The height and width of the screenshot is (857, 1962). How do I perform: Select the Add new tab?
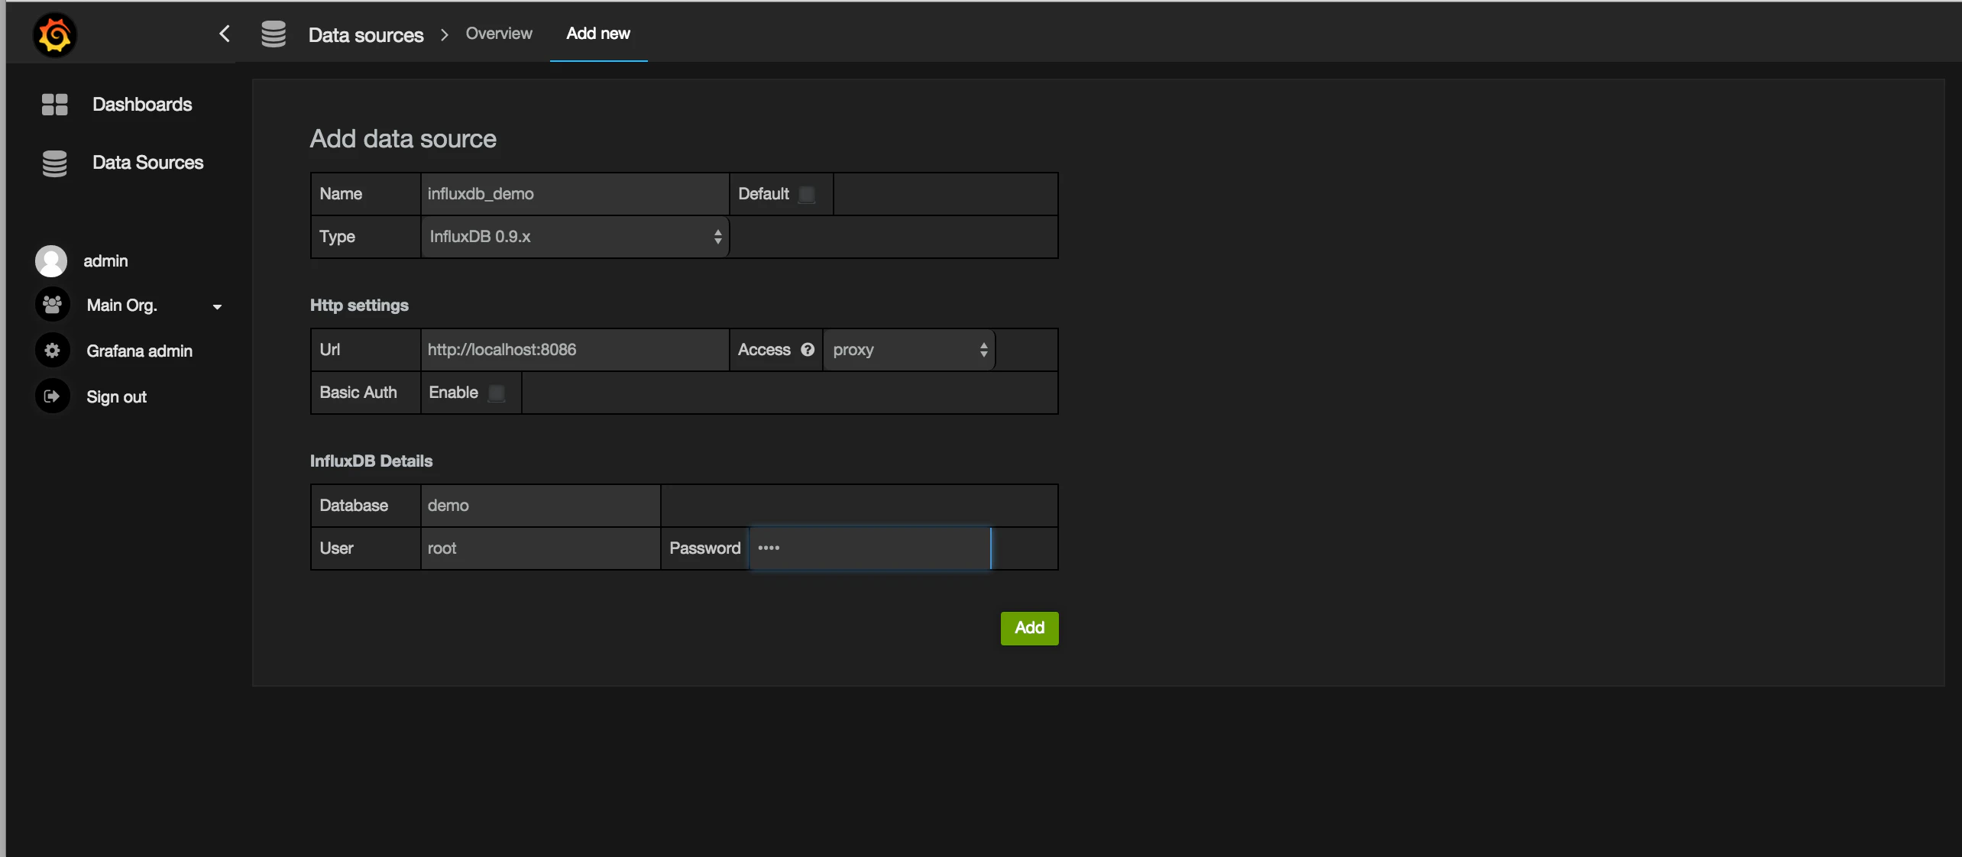pyautogui.click(x=598, y=34)
